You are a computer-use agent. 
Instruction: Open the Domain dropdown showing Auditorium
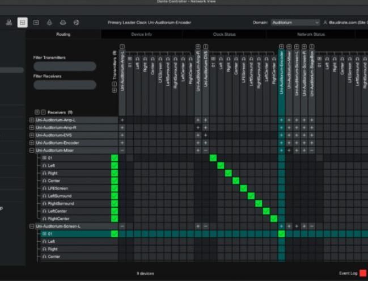(x=294, y=23)
